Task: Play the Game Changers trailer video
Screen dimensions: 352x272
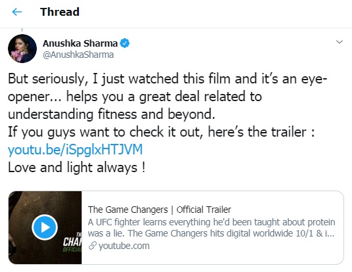Action: pyautogui.click(x=45, y=227)
